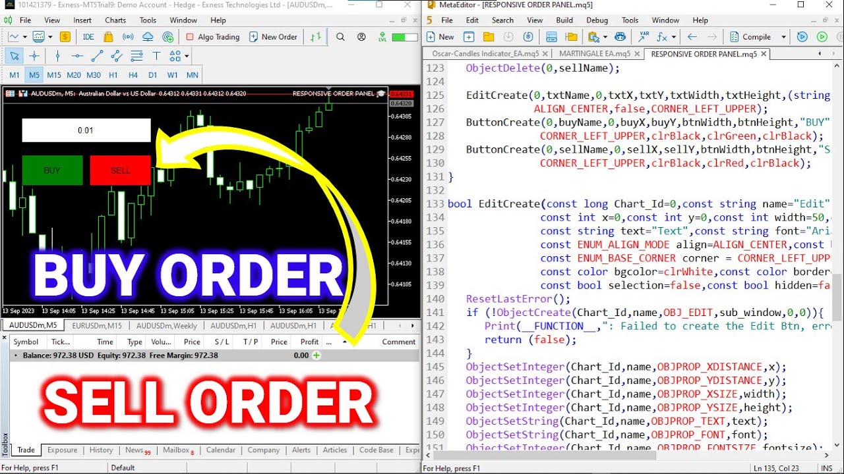This screenshot has height=474, width=844.
Task: Select the trendline drawing tool
Action: coord(97,56)
